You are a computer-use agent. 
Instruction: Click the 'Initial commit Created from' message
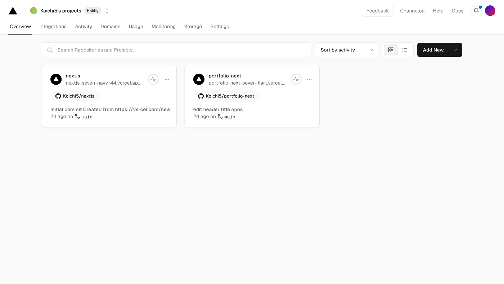[111, 109]
